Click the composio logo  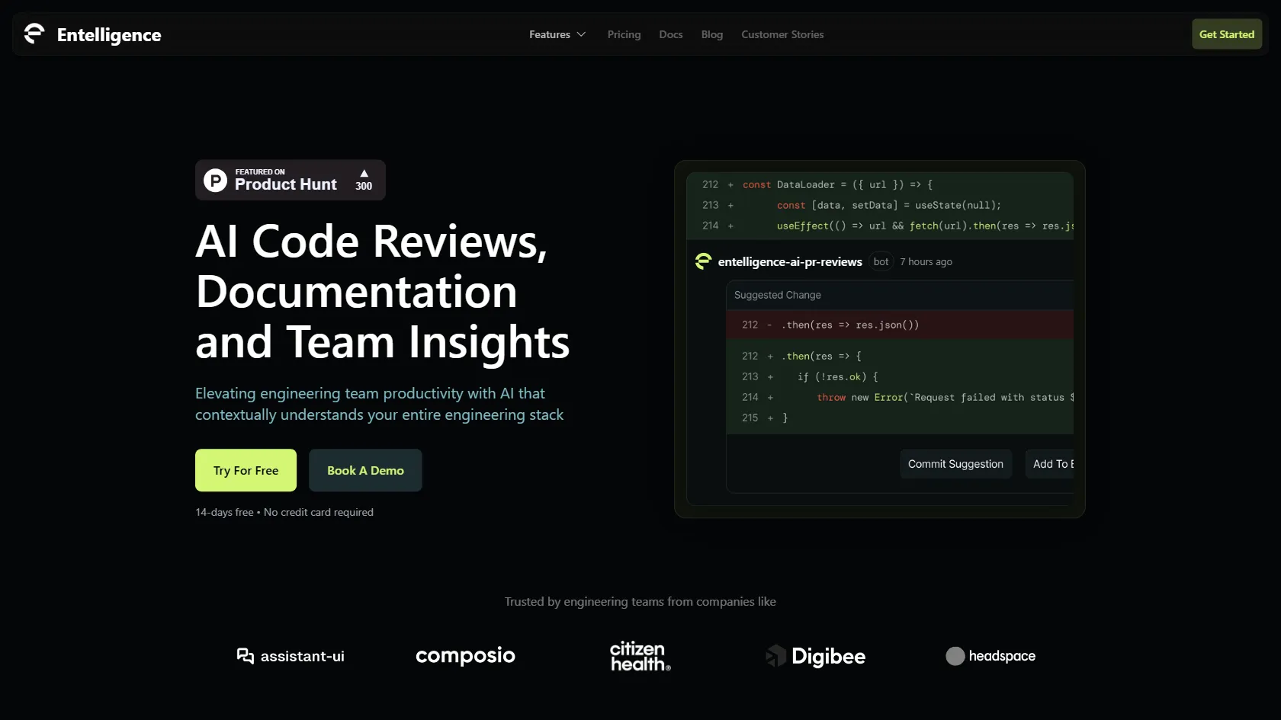pos(465,655)
